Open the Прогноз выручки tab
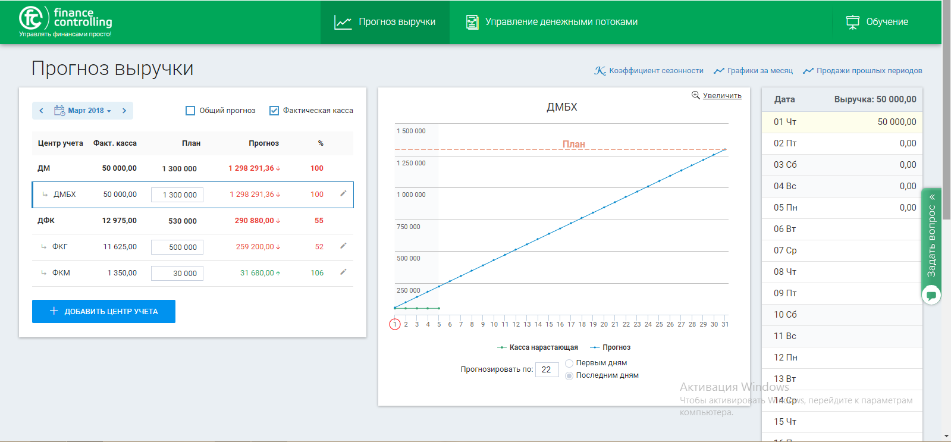 point(385,22)
